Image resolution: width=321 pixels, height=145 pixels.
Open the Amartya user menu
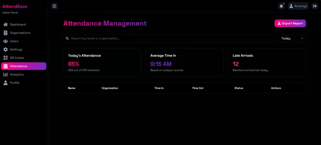298,6
